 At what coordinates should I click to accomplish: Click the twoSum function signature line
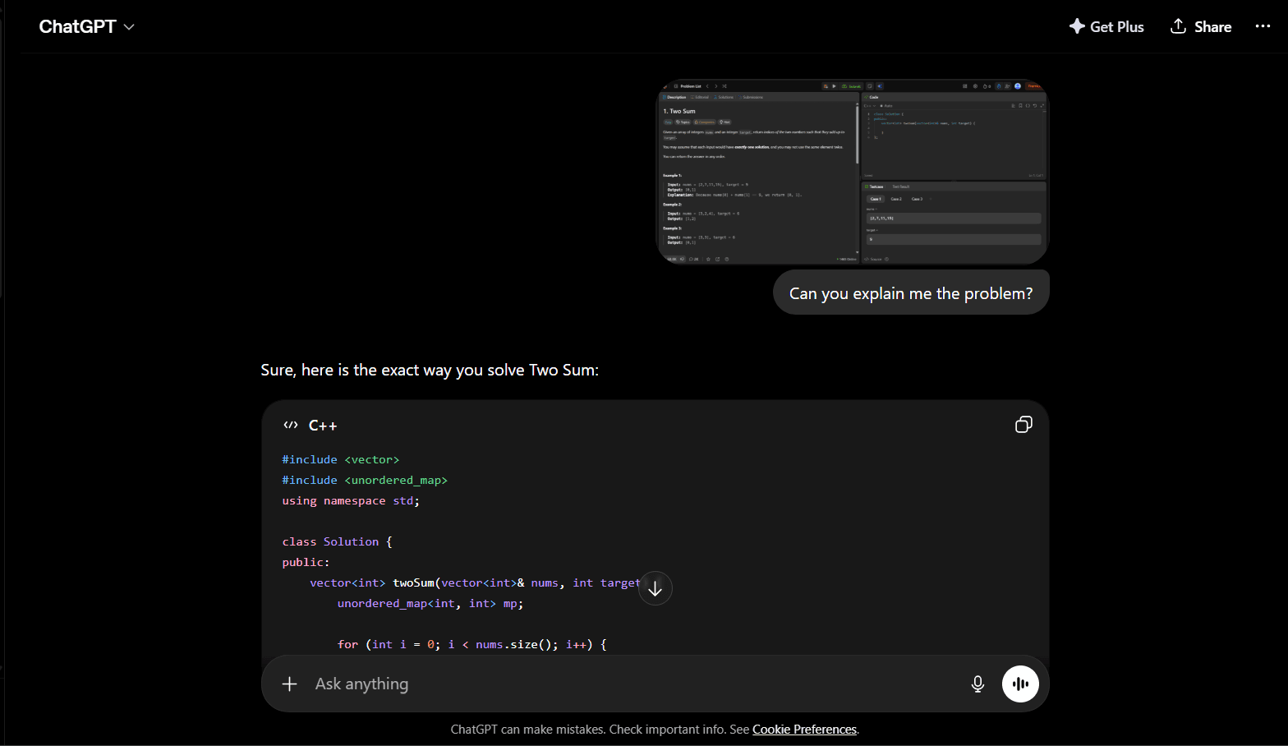tap(475, 583)
